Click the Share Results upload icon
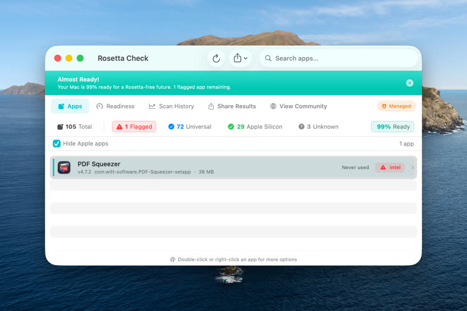The height and width of the screenshot is (311, 467). click(x=211, y=106)
